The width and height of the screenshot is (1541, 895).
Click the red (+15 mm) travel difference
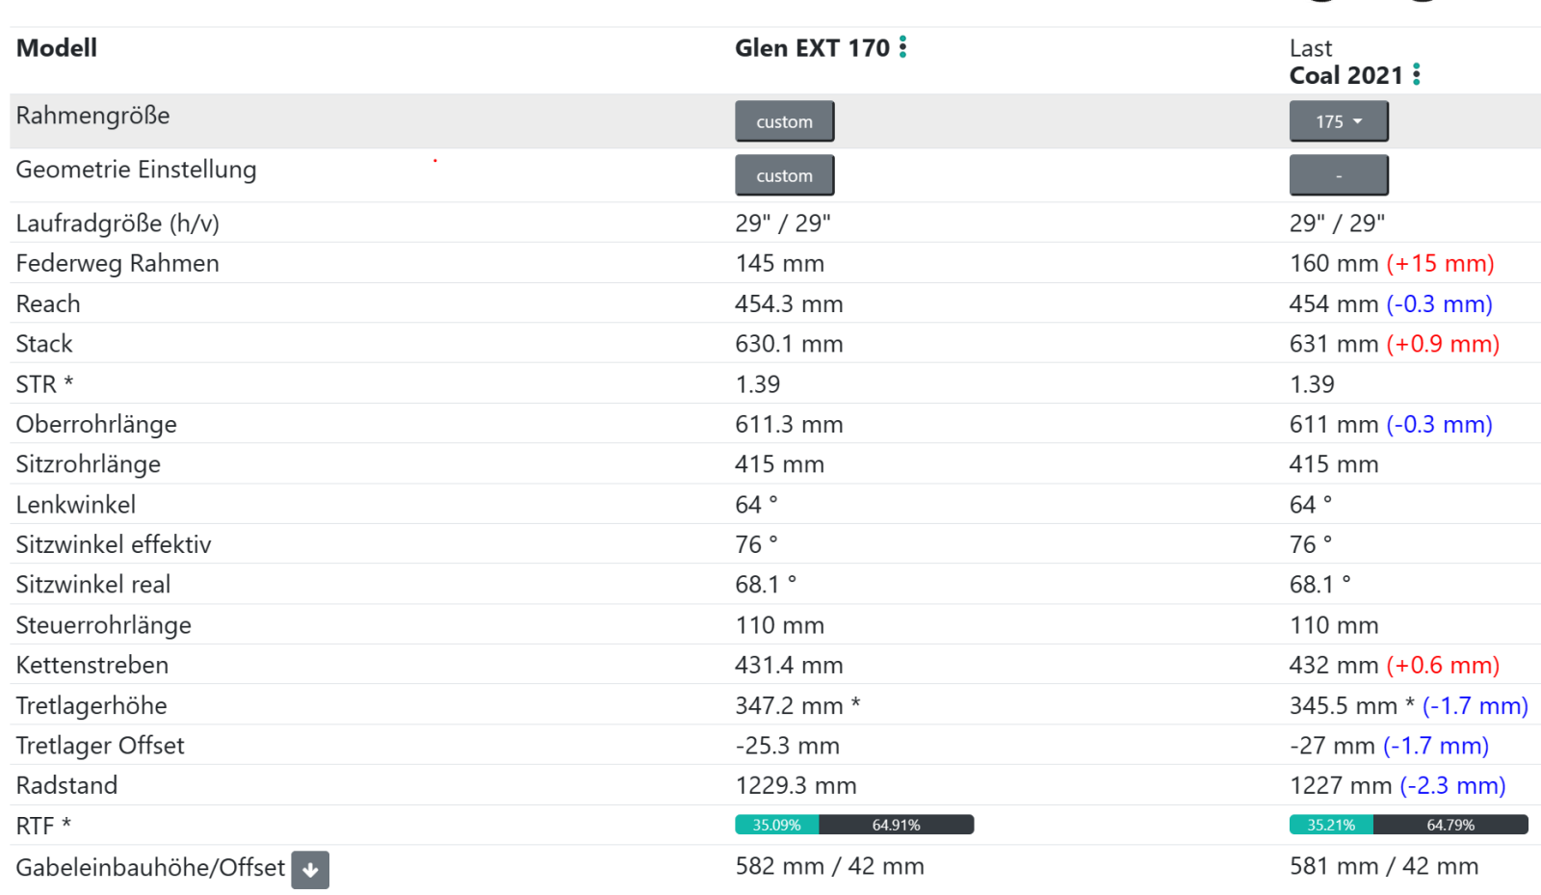pos(1440,263)
